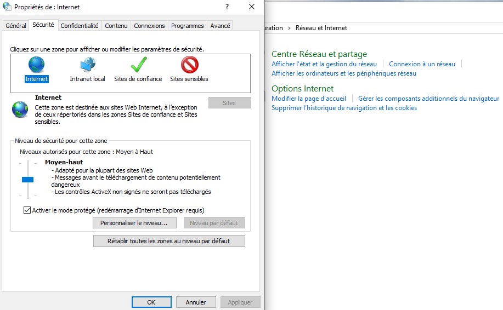The image size is (503, 310).
Task: Toggle the 'Activer le mode protégé' checkbox
Action: pyautogui.click(x=27, y=210)
